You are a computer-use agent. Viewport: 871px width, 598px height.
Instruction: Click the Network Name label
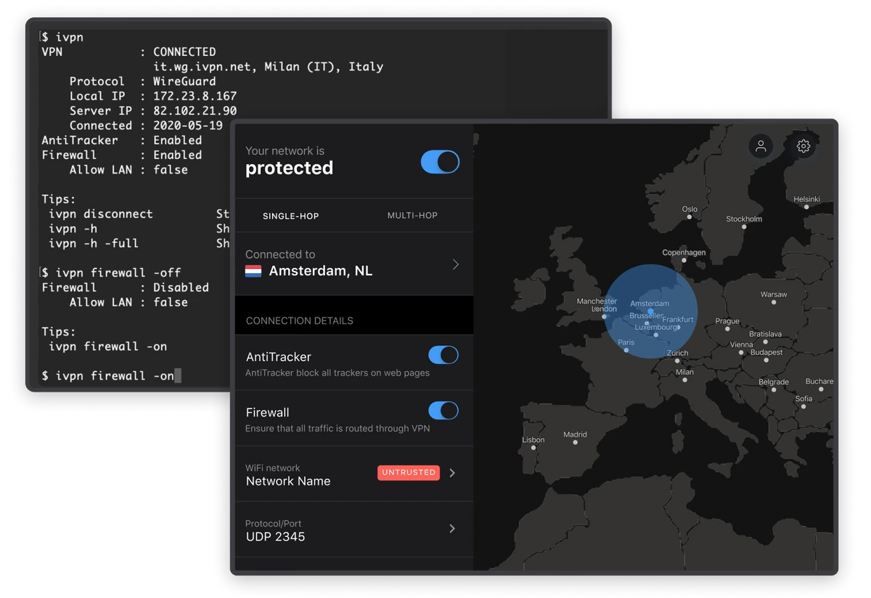pyautogui.click(x=288, y=481)
